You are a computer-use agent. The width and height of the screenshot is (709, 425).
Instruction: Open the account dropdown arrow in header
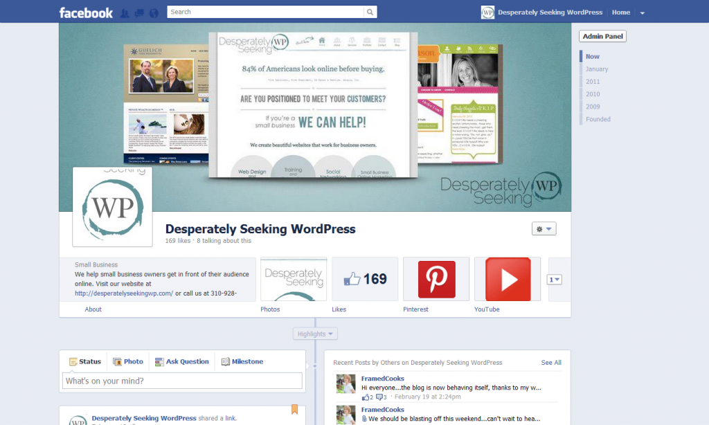click(642, 13)
